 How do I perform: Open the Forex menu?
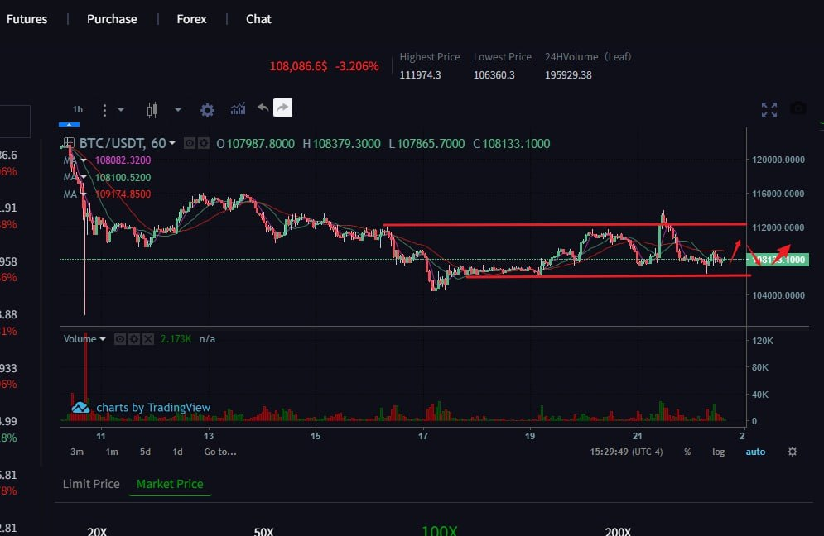tap(191, 19)
